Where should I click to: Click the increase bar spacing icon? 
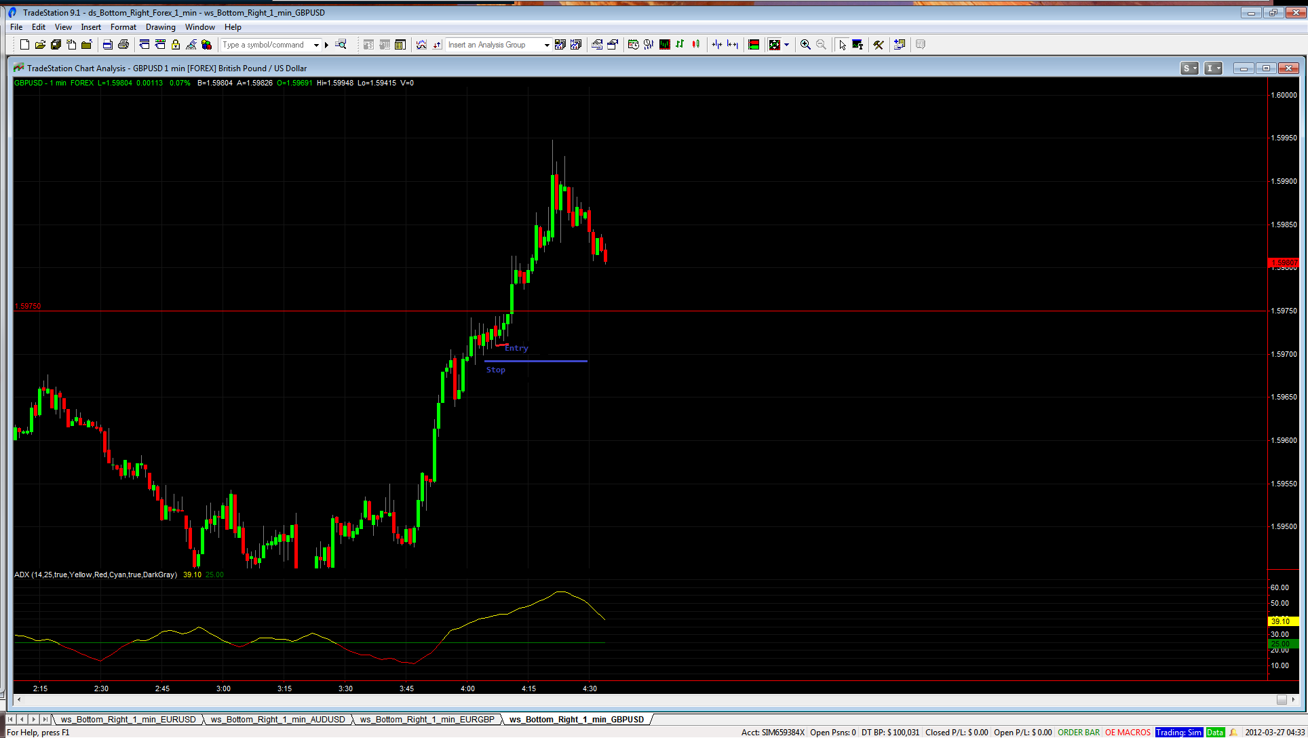(733, 45)
